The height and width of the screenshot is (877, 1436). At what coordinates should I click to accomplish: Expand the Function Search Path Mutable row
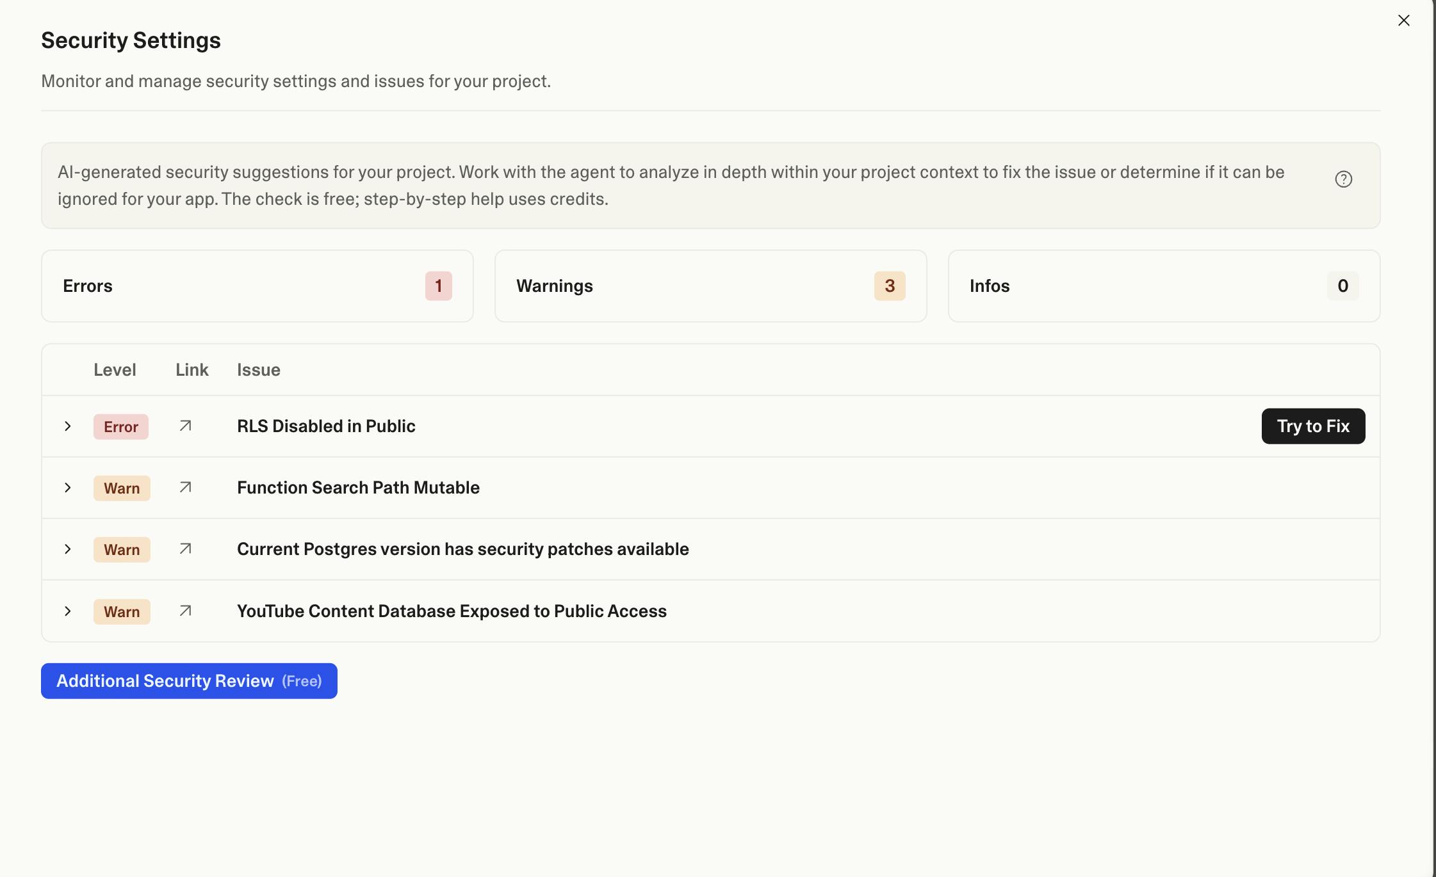click(68, 488)
